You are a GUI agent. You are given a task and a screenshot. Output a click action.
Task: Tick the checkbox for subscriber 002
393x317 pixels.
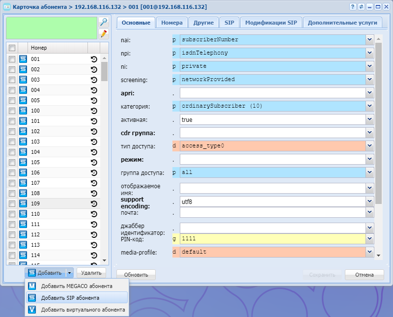[12, 69]
